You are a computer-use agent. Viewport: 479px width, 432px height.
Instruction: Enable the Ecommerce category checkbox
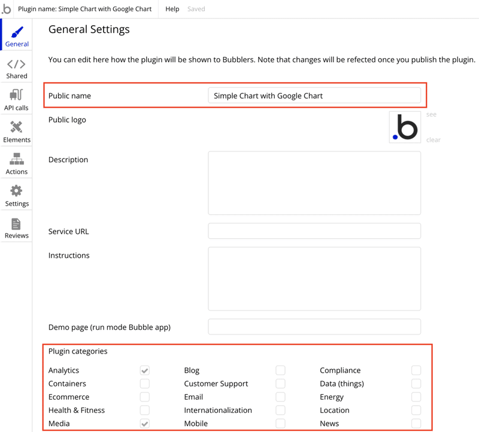click(145, 397)
